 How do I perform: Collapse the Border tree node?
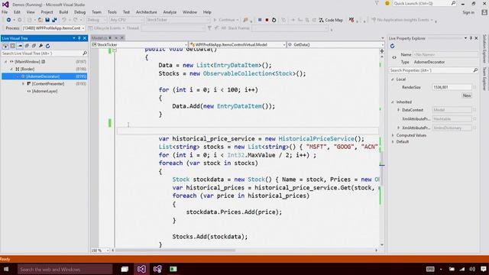click(x=11, y=70)
